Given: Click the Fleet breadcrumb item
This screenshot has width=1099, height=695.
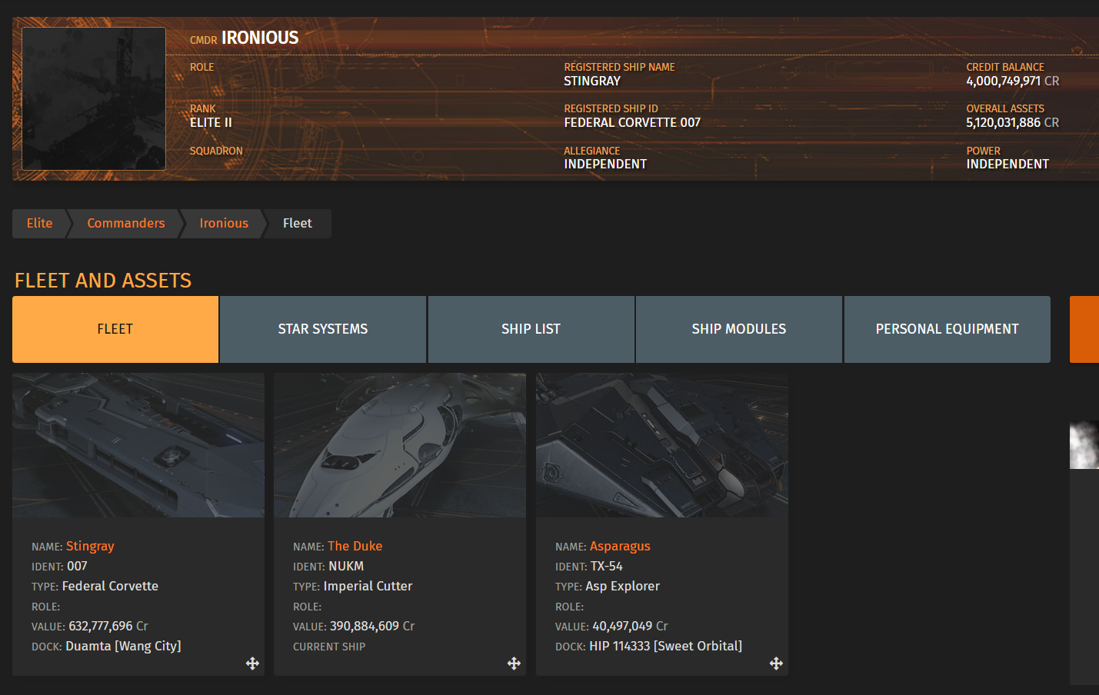Looking at the screenshot, I should coord(298,224).
